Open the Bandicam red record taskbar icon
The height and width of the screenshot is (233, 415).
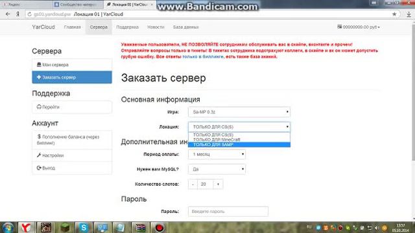coord(160,227)
